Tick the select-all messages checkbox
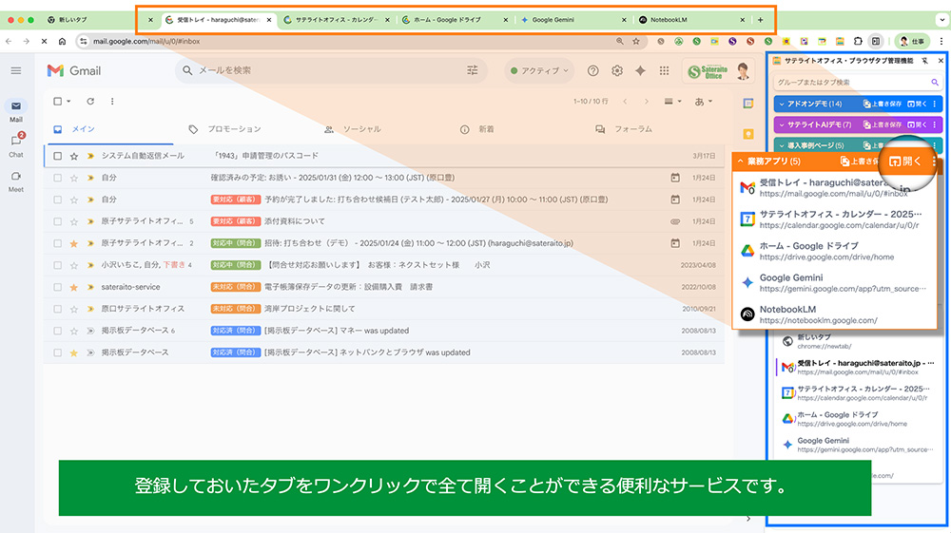 click(58, 101)
